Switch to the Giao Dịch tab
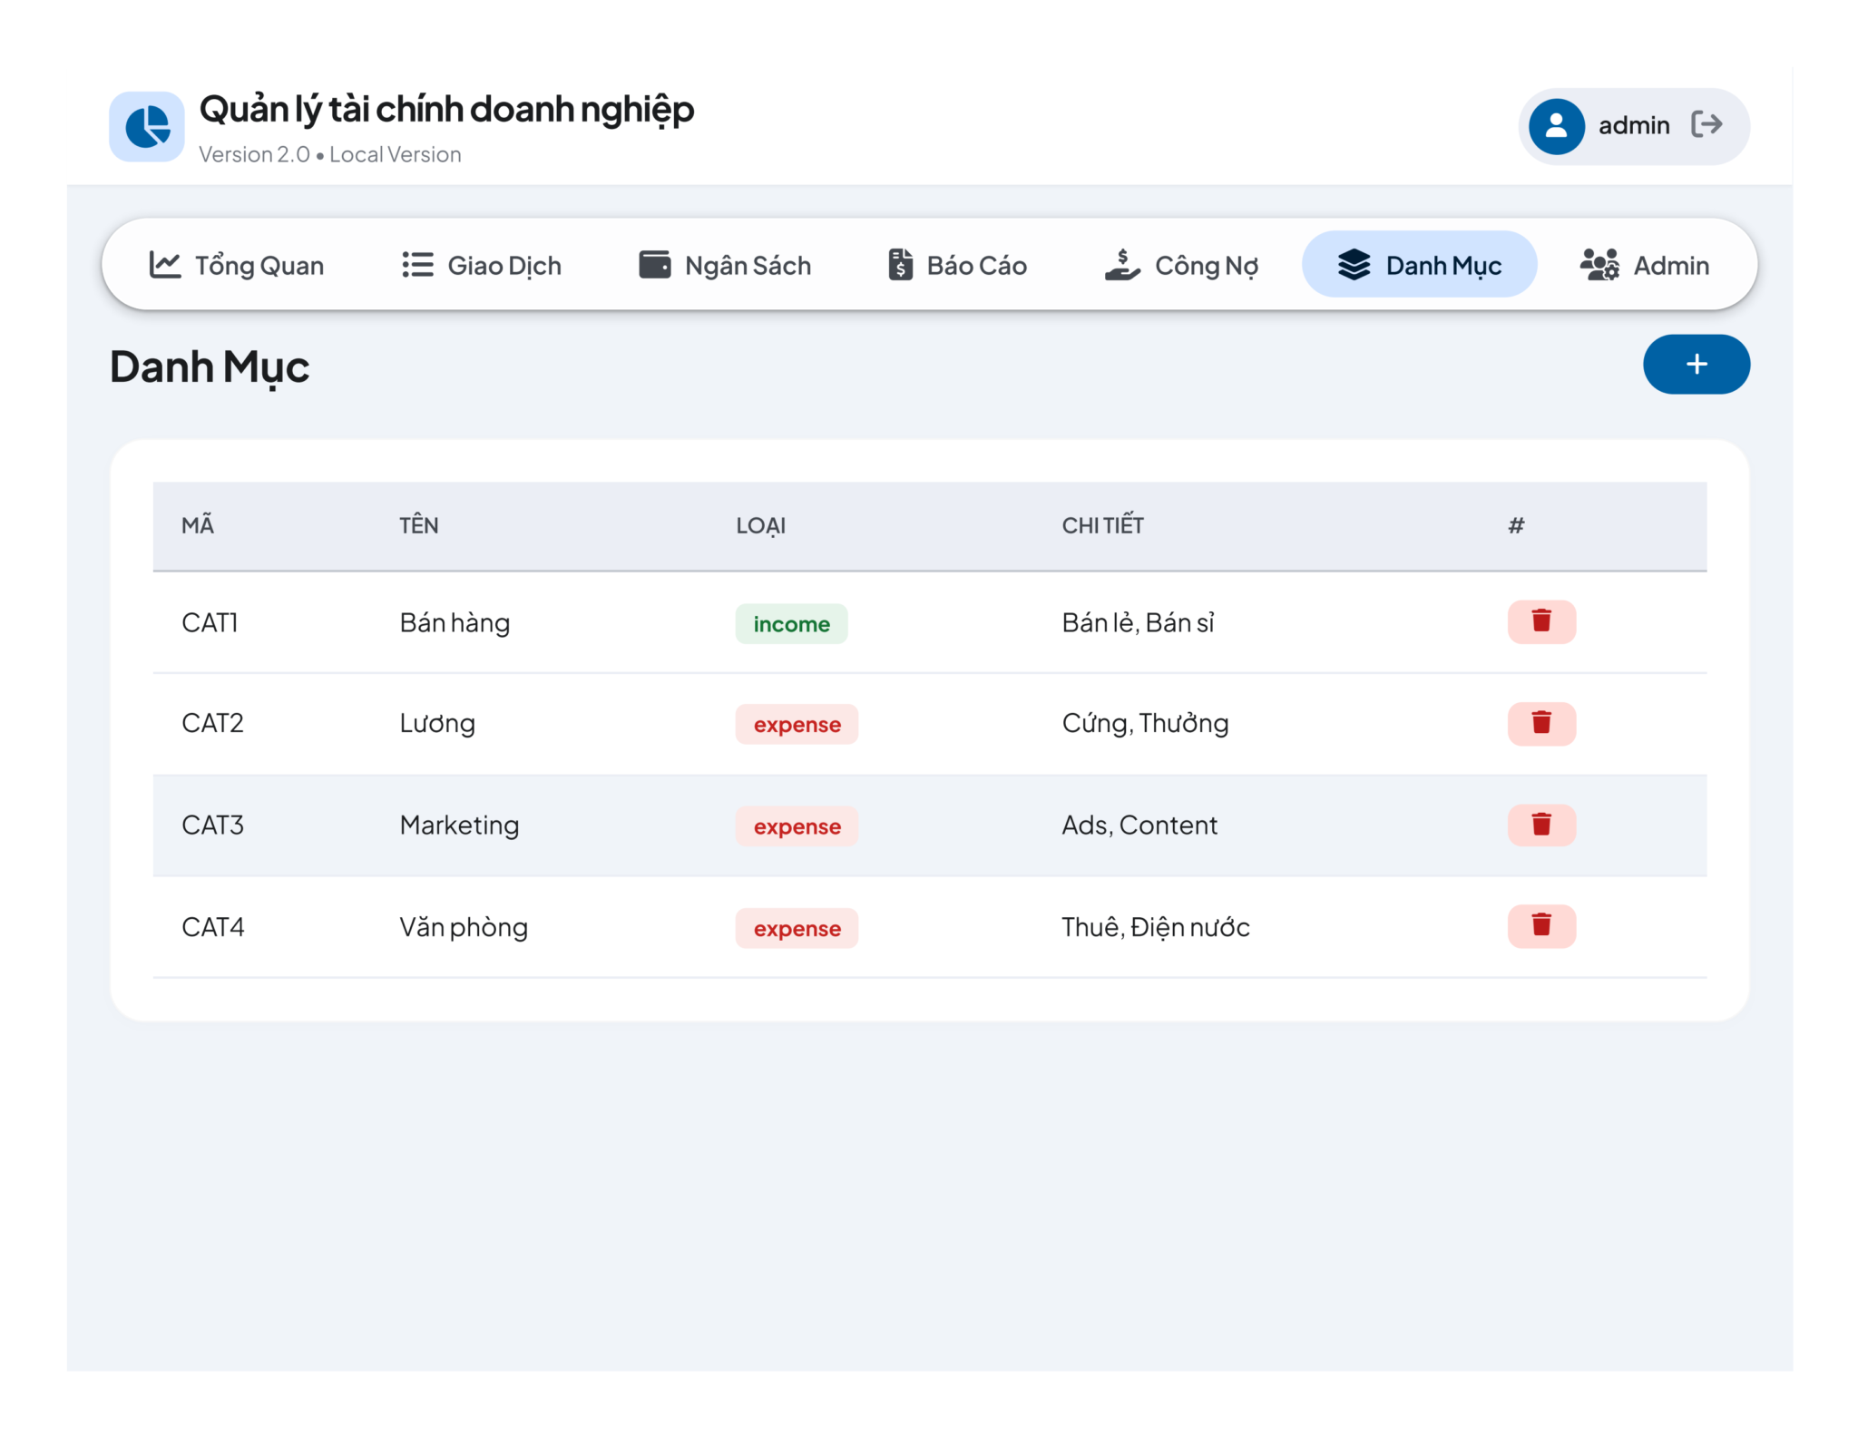The width and height of the screenshot is (1858, 1436). [x=482, y=265]
